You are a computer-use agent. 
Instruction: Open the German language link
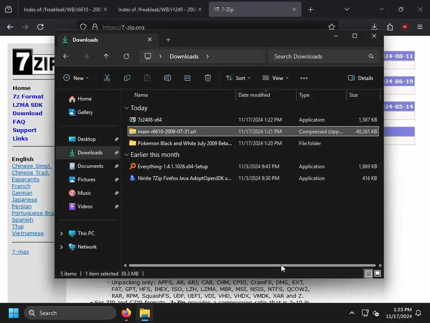tap(22, 193)
